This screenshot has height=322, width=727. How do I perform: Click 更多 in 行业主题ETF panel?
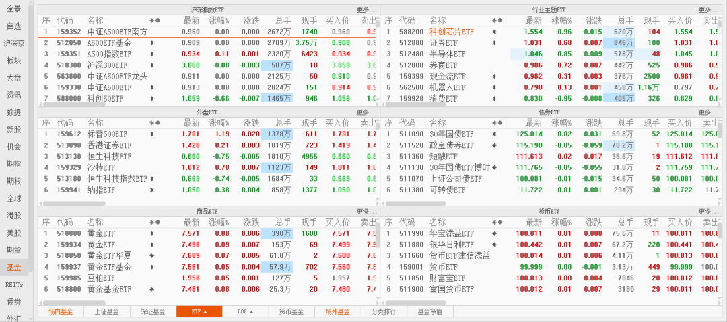(x=709, y=9)
